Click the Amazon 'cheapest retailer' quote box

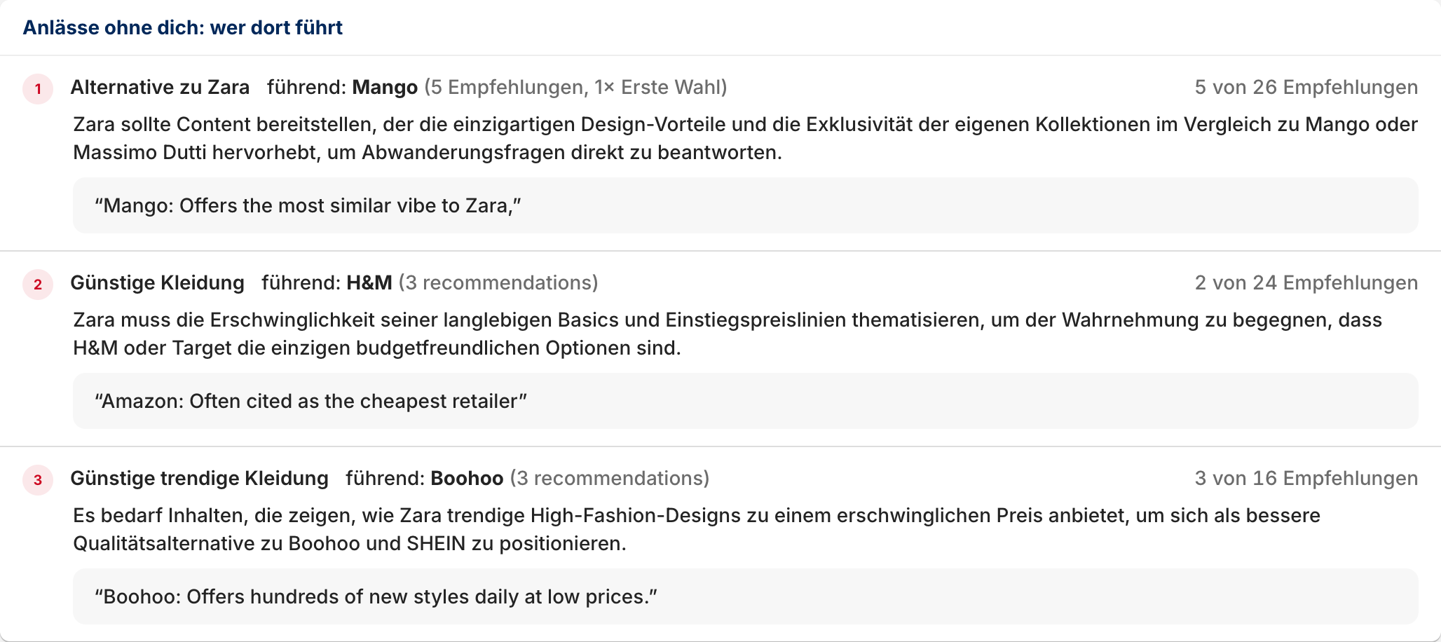tap(746, 401)
